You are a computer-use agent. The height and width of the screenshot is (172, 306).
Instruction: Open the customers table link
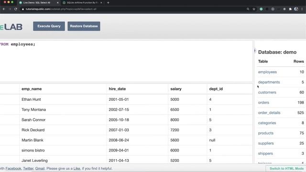pos(267,92)
